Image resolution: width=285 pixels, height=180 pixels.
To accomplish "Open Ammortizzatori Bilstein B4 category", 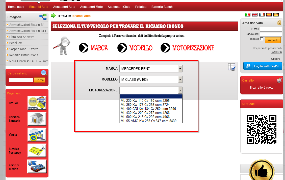I will 27,25.
